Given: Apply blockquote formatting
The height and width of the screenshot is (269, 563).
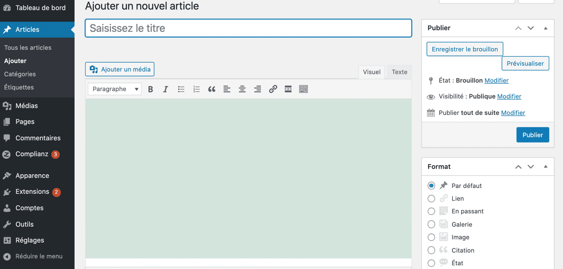Looking at the screenshot, I should pos(212,89).
